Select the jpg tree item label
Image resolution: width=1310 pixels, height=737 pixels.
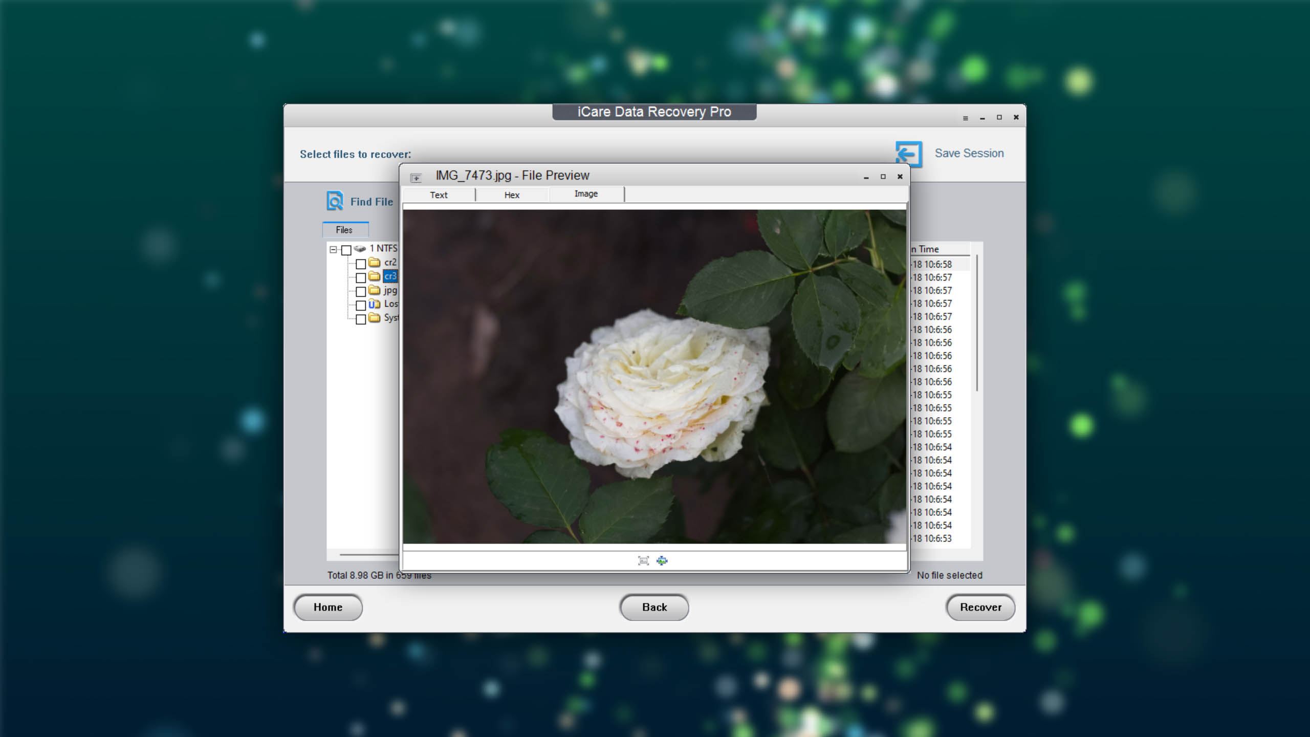pyautogui.click(x=390, y=290)
